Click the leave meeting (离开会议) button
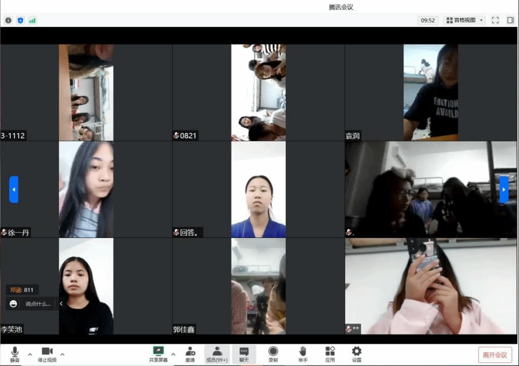The image size is (519, 366). click(x=495, y=355)
